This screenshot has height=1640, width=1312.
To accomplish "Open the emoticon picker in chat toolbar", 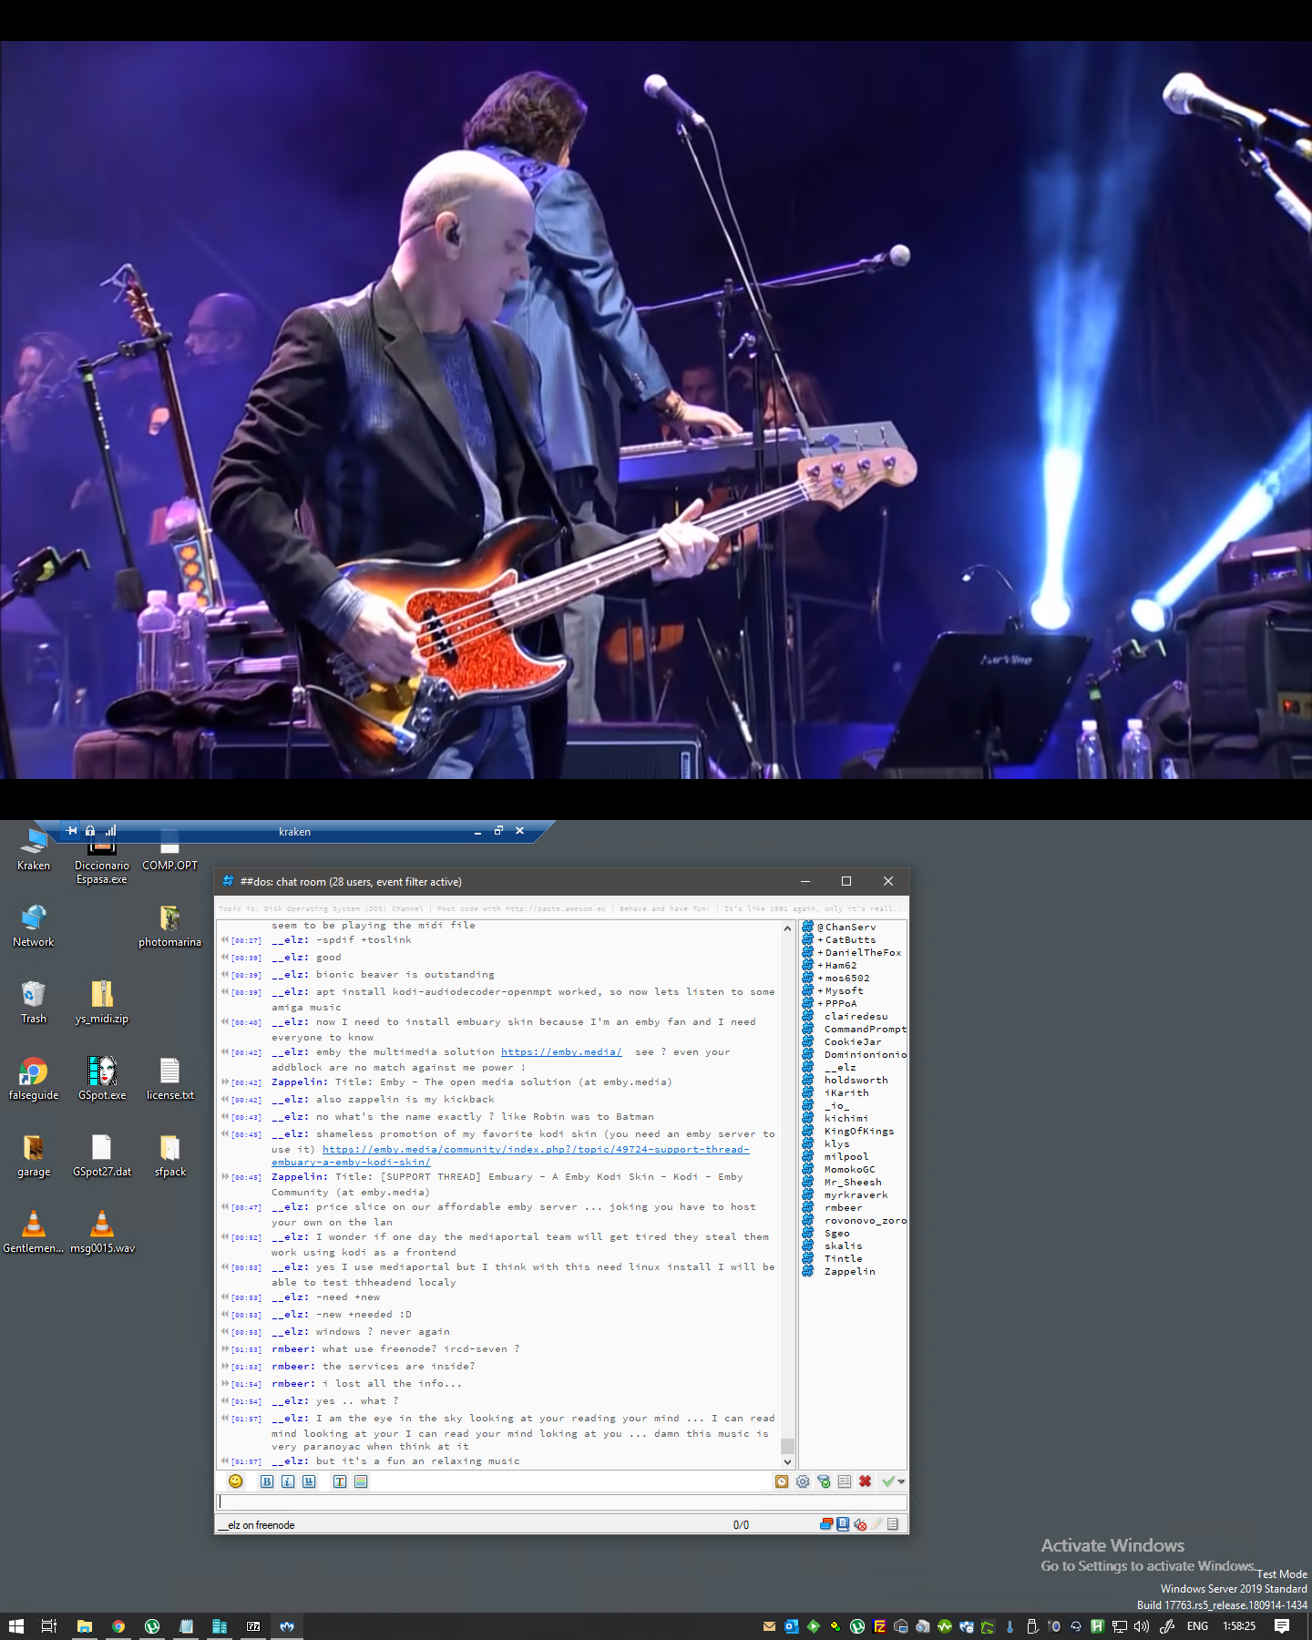I will click(236, 1481).
